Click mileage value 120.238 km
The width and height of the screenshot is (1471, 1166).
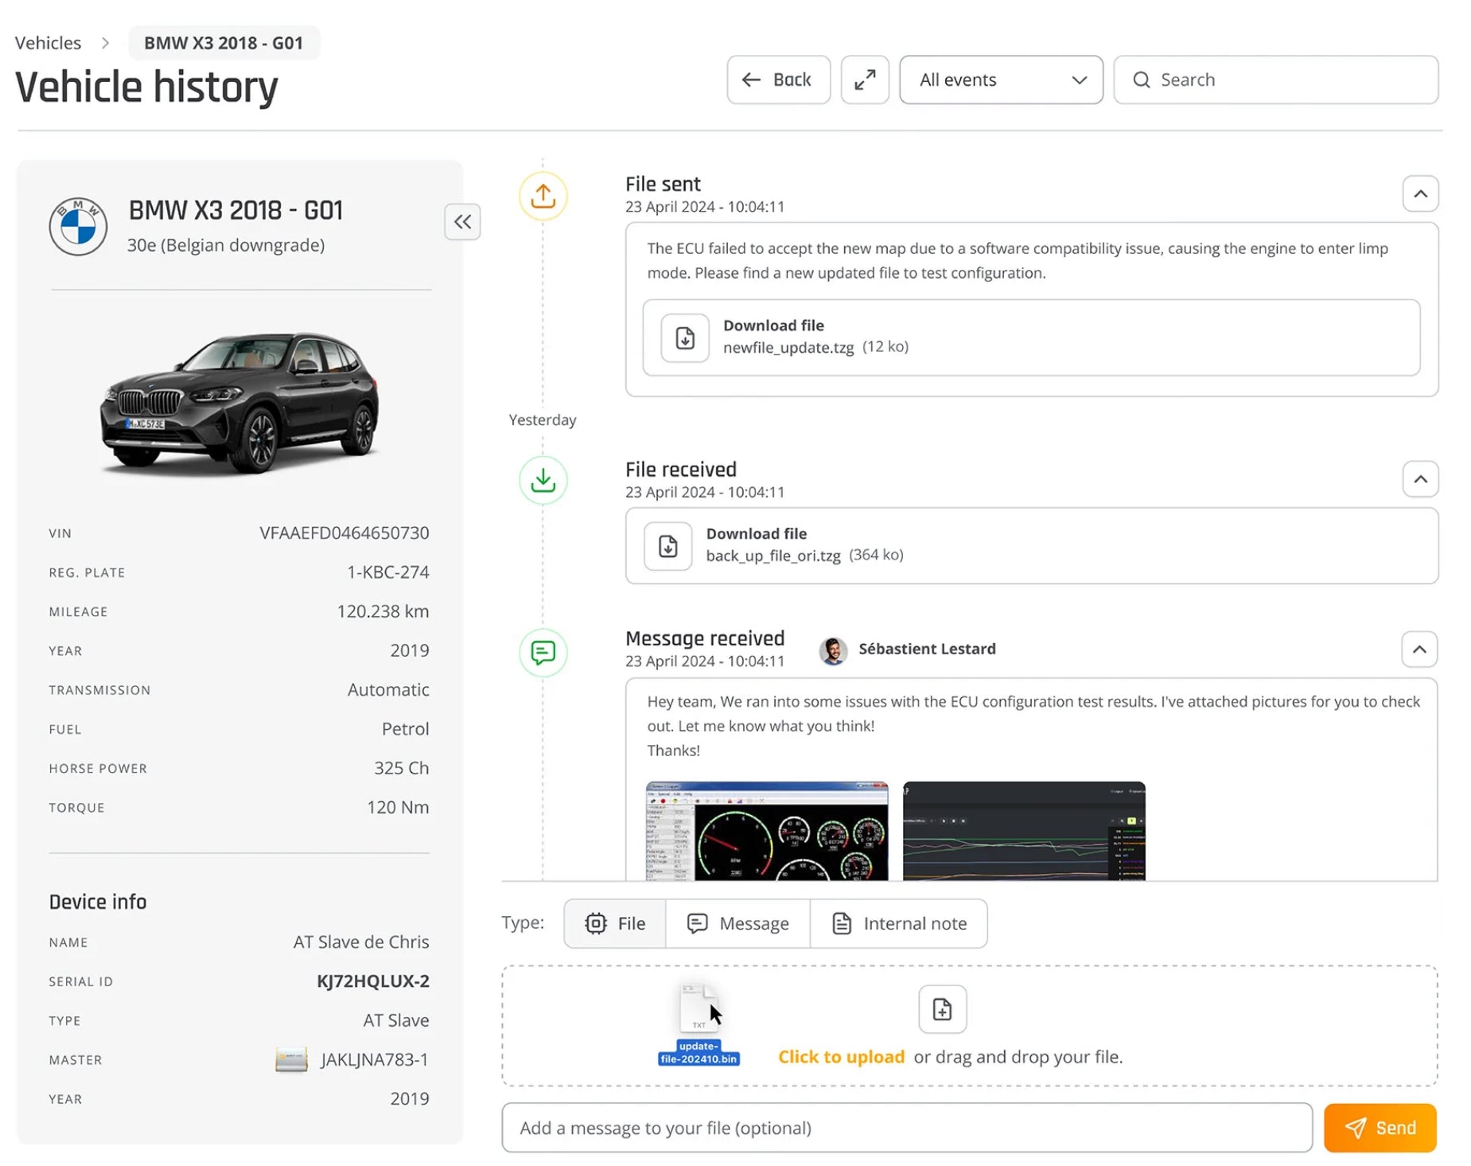click(x=383, y=610)
